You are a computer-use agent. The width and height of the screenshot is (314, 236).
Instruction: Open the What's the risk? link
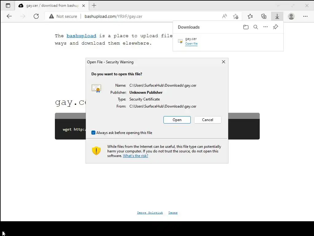[136, 156]
